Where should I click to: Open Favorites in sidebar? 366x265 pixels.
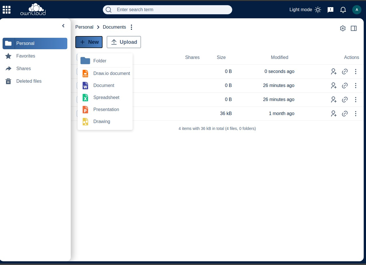35,56
